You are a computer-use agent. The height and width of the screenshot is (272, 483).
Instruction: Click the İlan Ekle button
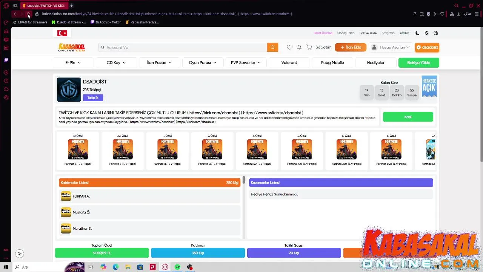(x=351, y=47)
